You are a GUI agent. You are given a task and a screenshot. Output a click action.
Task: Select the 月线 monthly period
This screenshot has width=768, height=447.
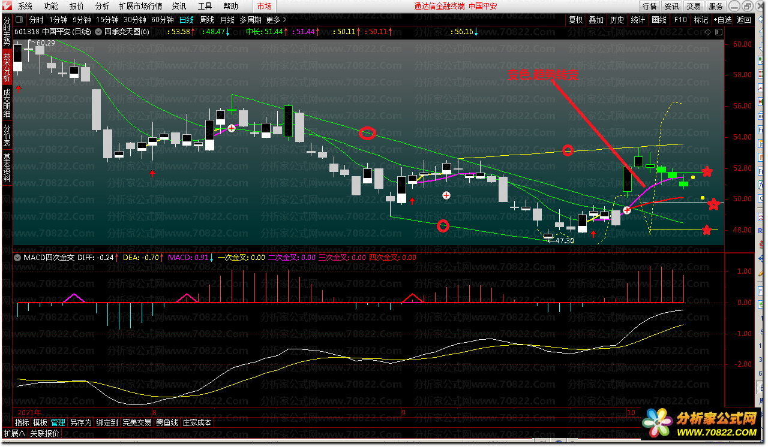tap(227, 20)
